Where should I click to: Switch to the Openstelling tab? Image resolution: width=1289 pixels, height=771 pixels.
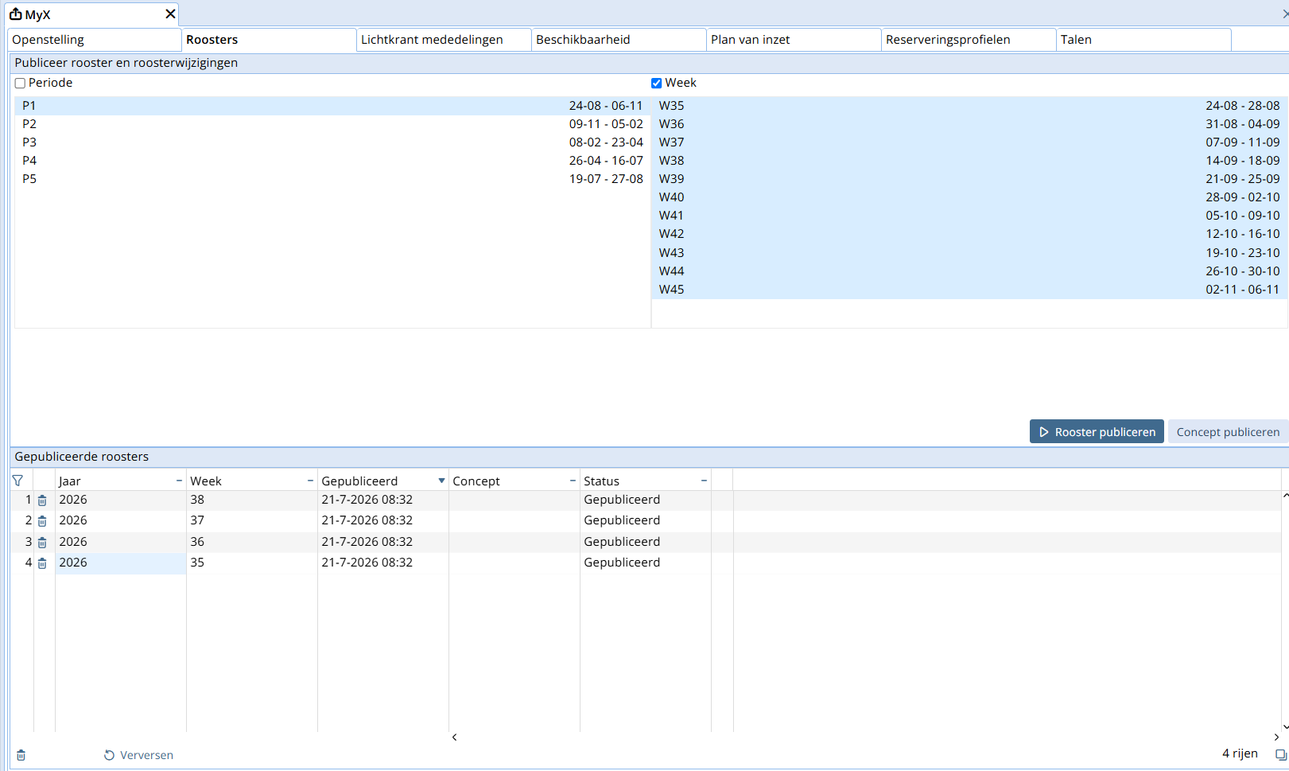click(95, 40)
